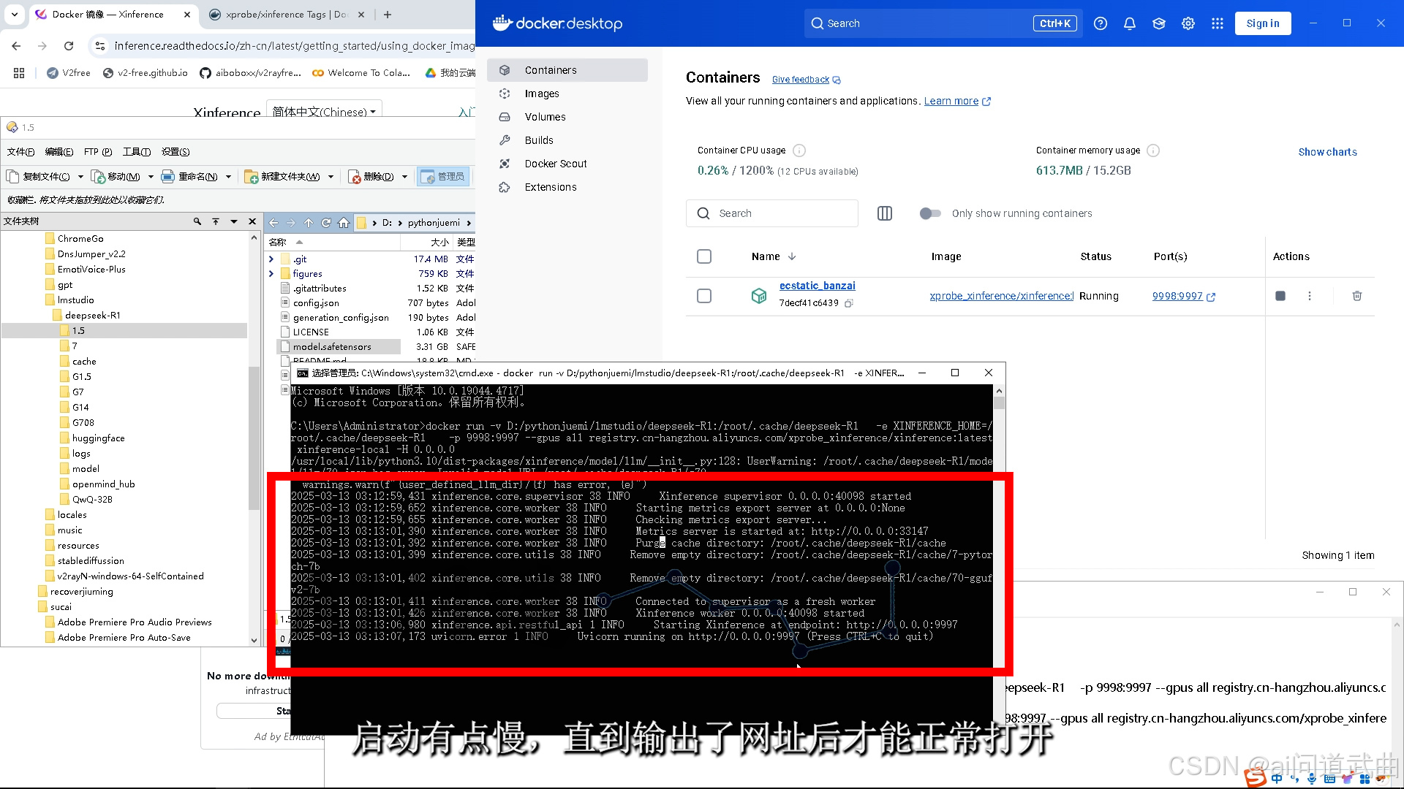
Task: Toggle Only show running containers
Action: coord(930,213)
